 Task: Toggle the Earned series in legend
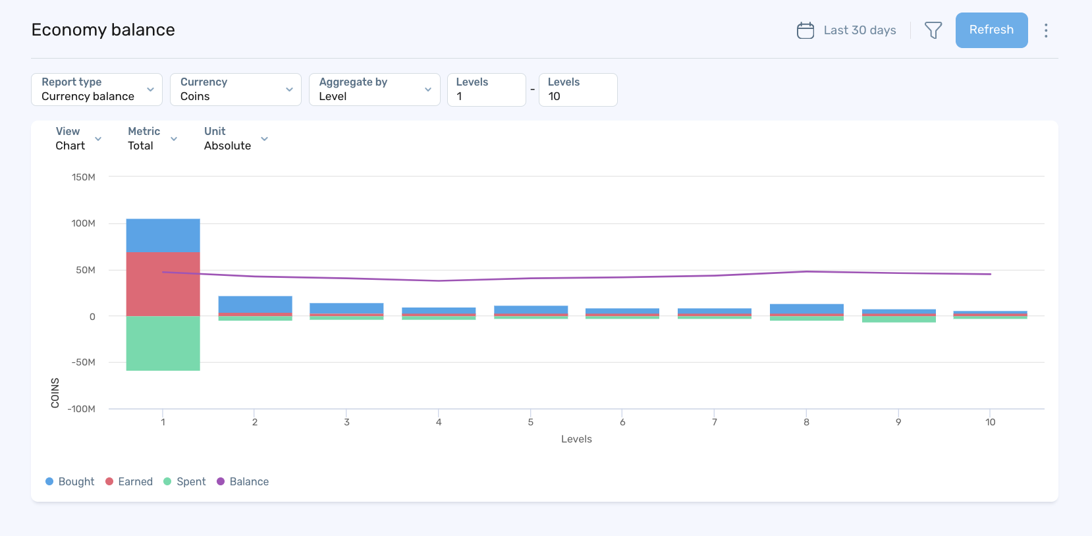coord(129,481)
